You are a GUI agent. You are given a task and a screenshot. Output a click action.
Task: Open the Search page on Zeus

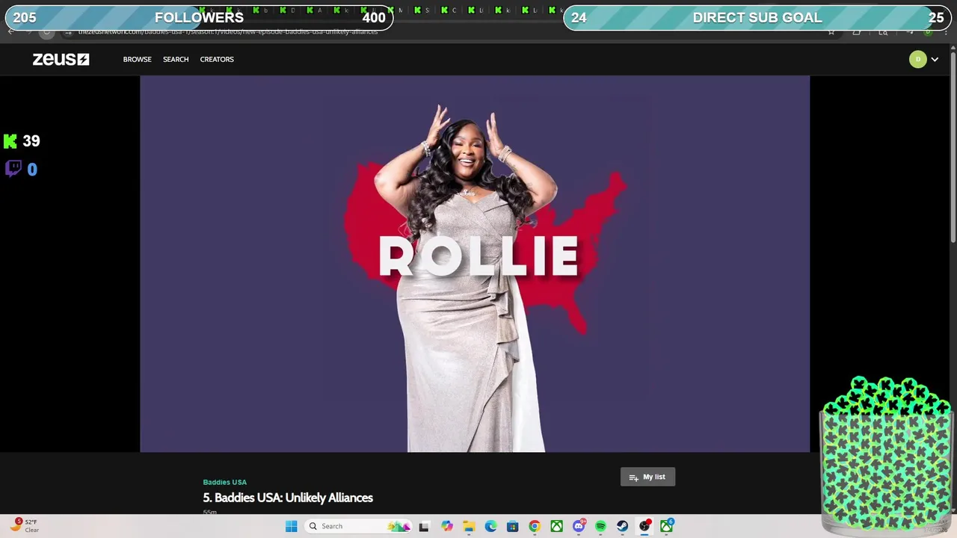tap(176, 59)
